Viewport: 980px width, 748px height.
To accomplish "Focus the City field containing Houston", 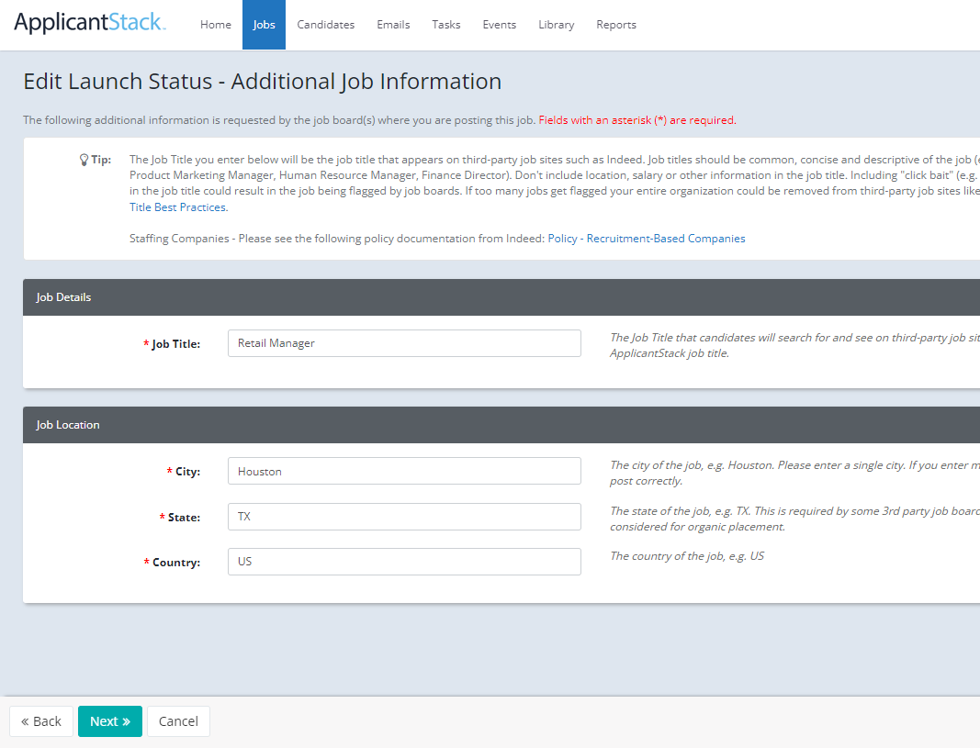I will pos(404,471).
